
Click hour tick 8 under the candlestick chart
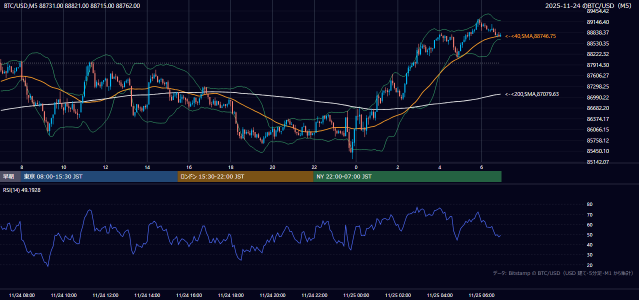coord(21,167)
